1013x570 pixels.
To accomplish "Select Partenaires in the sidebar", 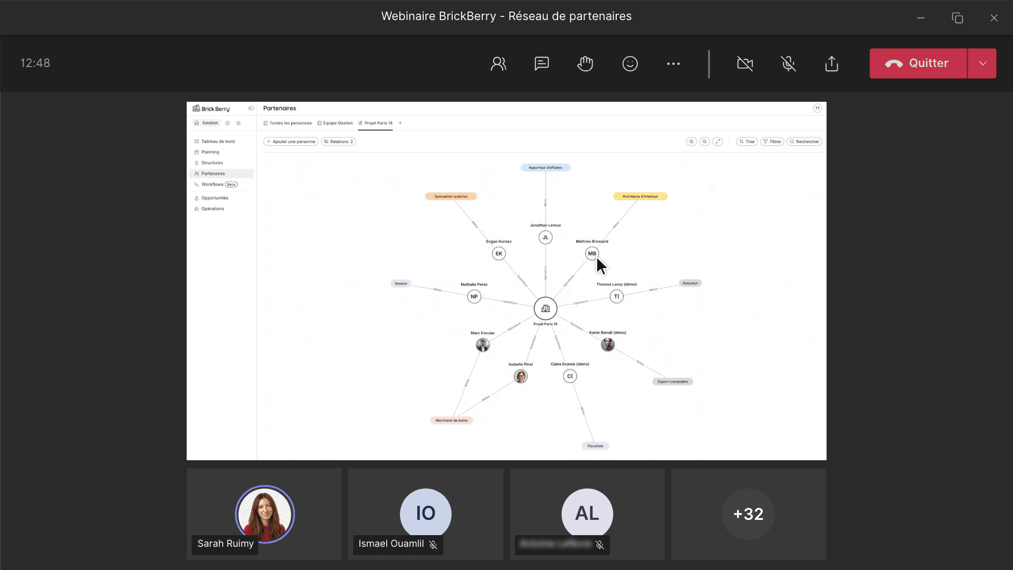I will 222,174.
